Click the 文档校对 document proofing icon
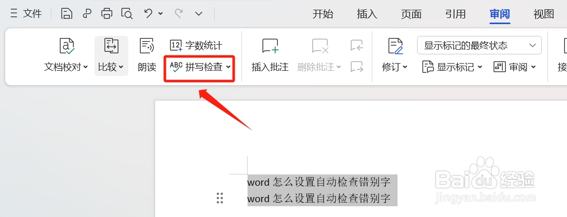Image resolution: width=567 pixels, height=217 pixels. click(x=67, y=46)
